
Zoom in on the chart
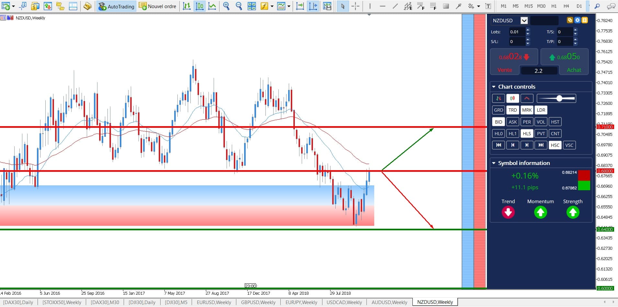[x=226, y=6]
